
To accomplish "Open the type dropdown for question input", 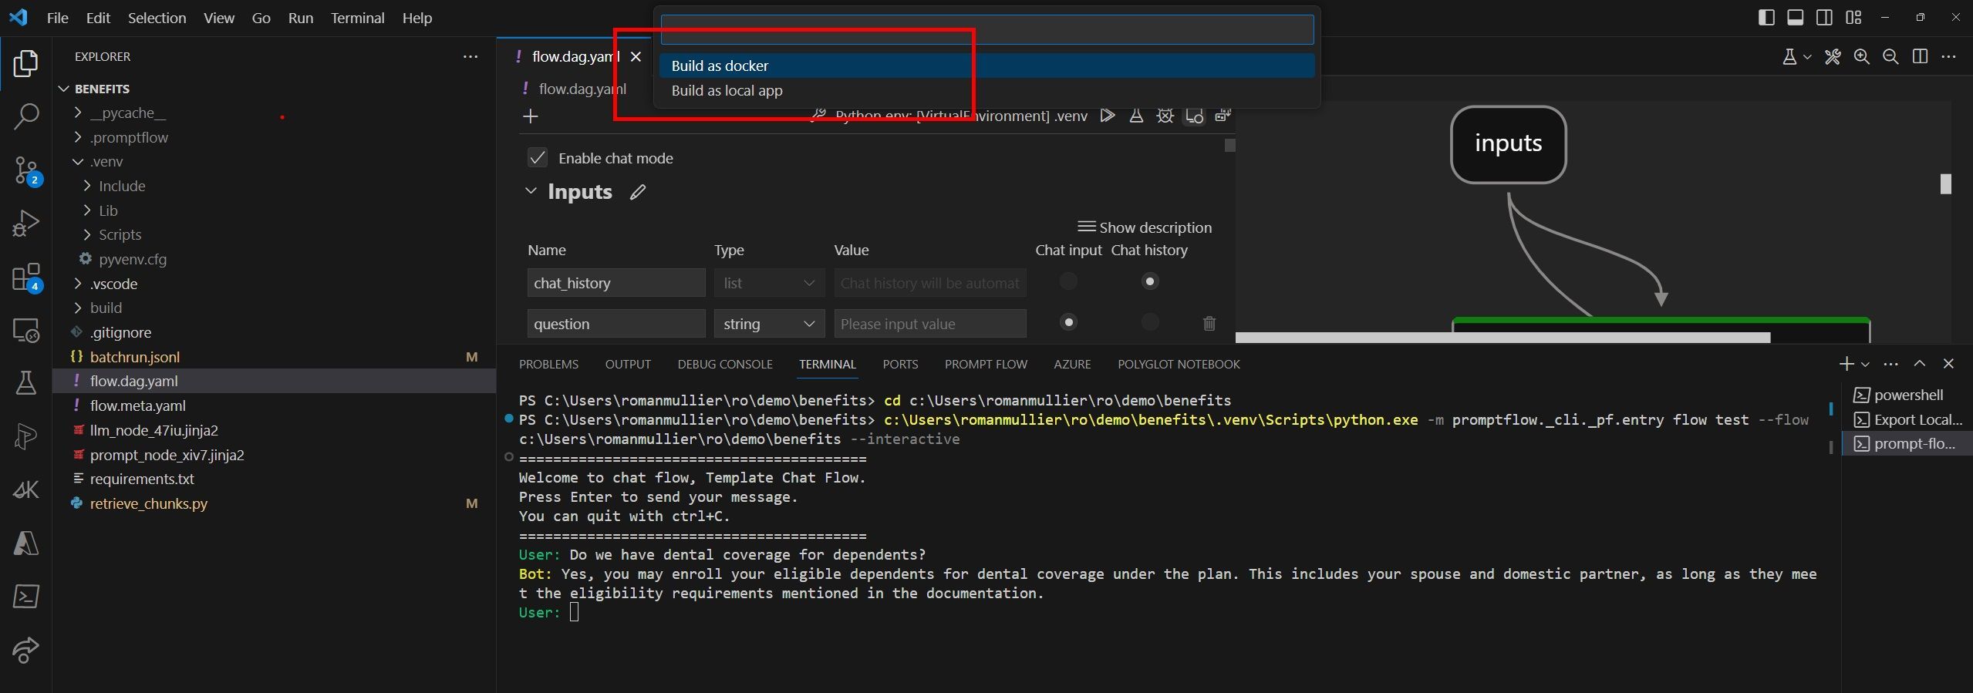I will click(x=769, y=324).
